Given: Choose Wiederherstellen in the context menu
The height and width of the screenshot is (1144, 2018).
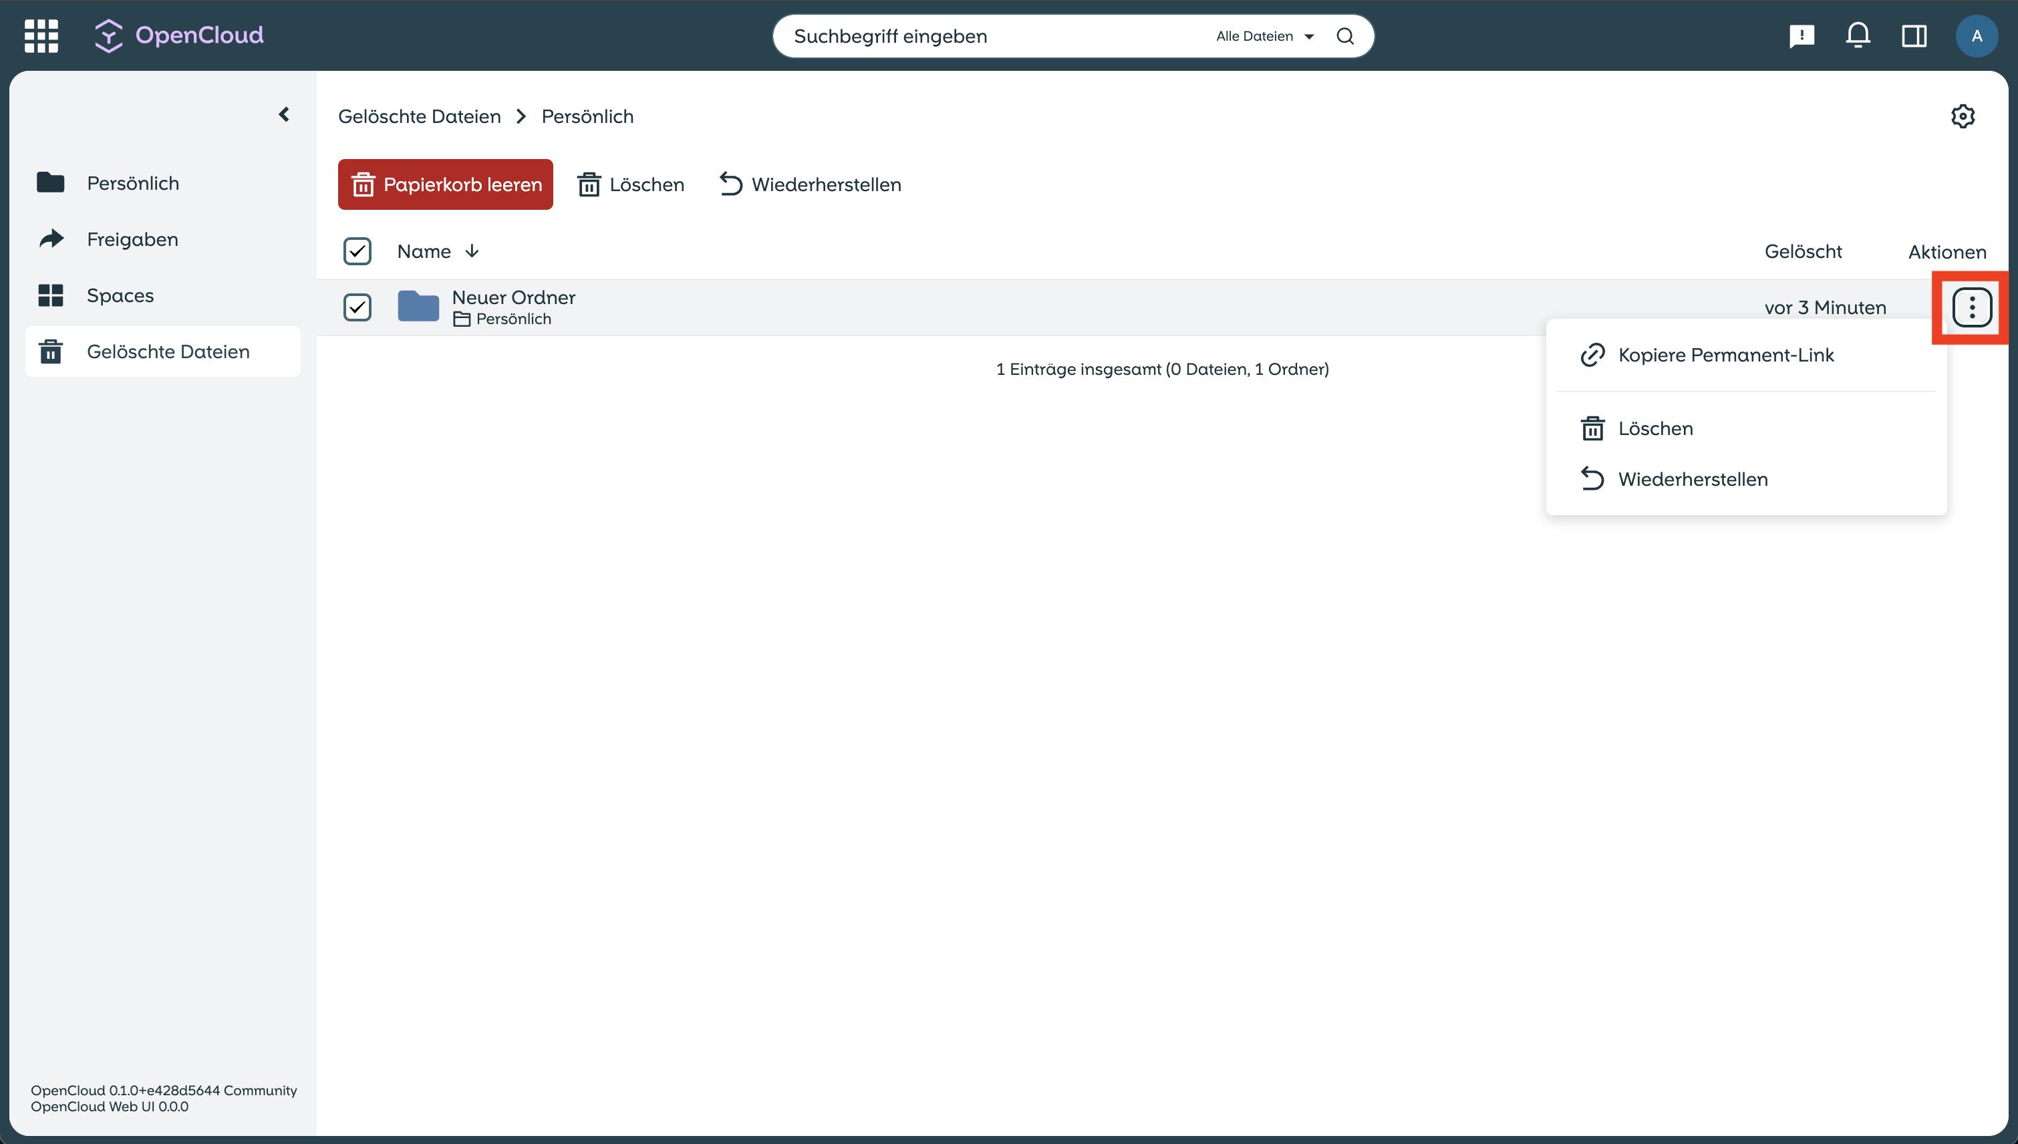Looking at the screenshot, I should [x=1746, y=479].
